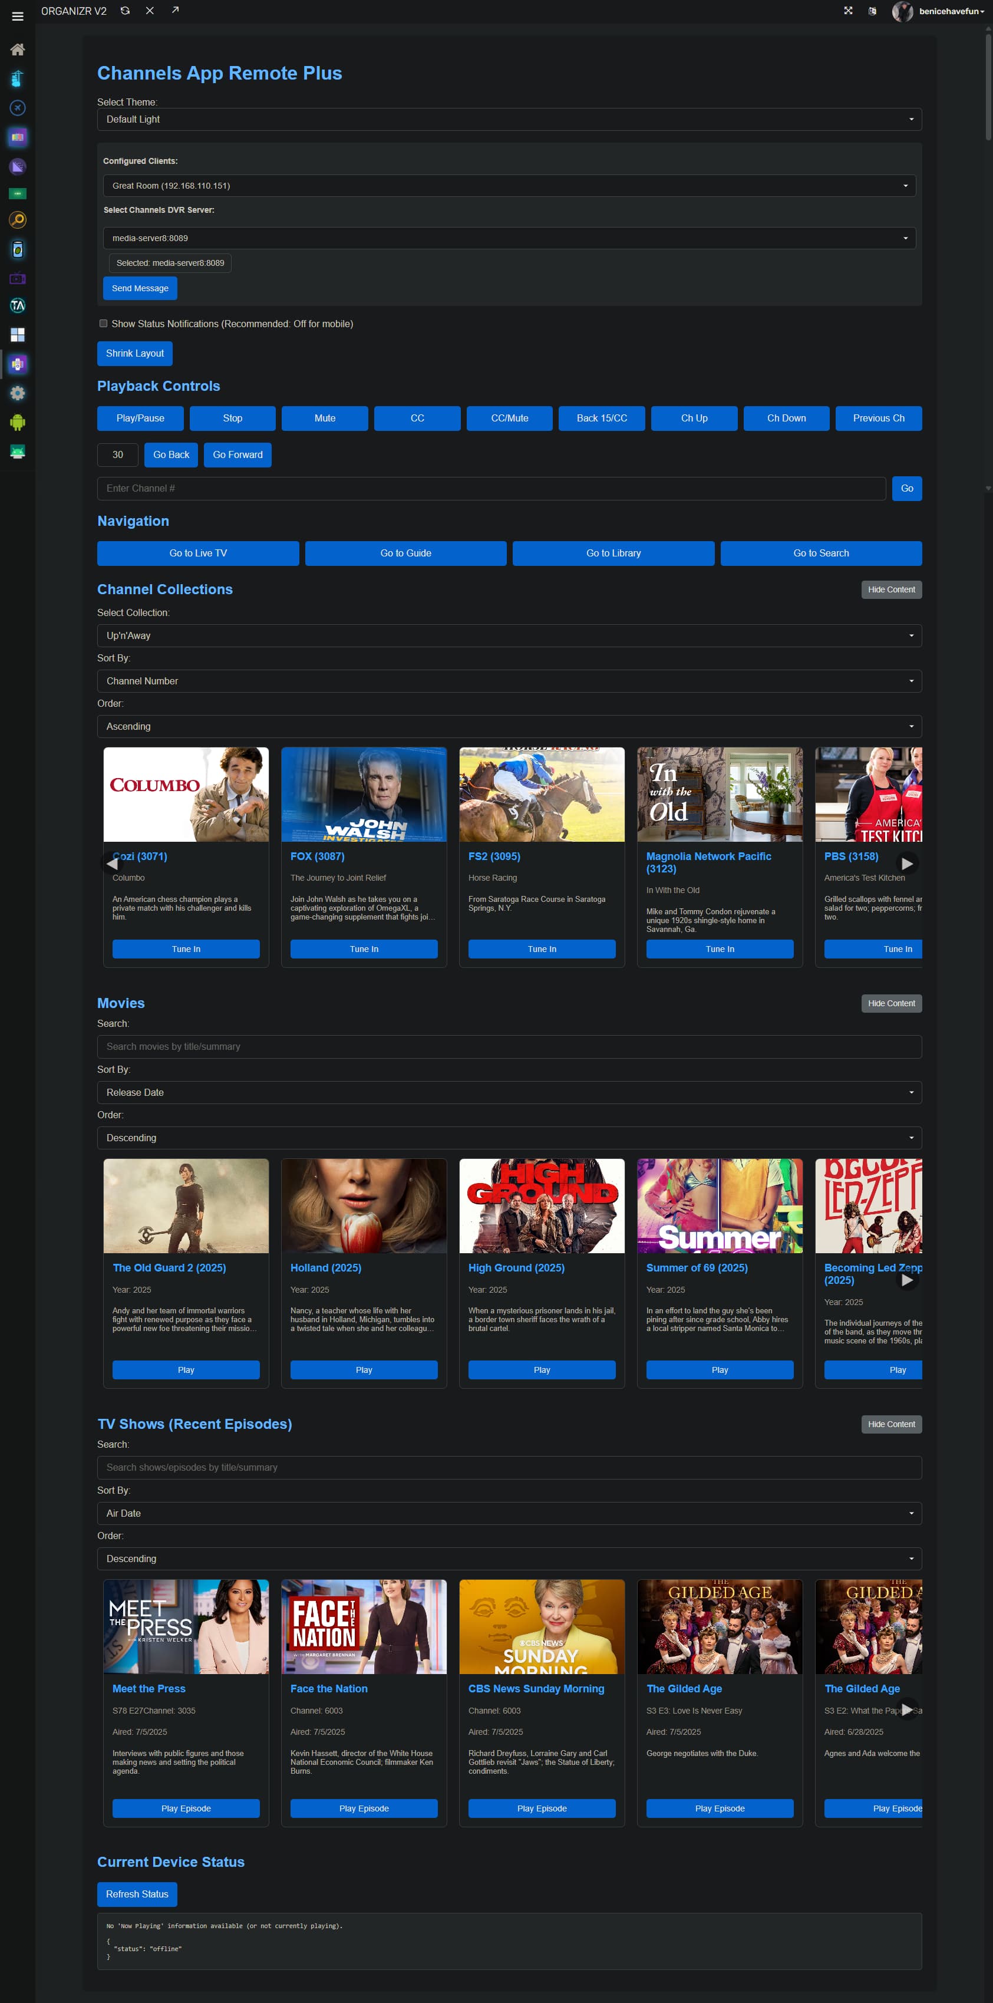Open the benicehavefun user menu

point(939,11)
